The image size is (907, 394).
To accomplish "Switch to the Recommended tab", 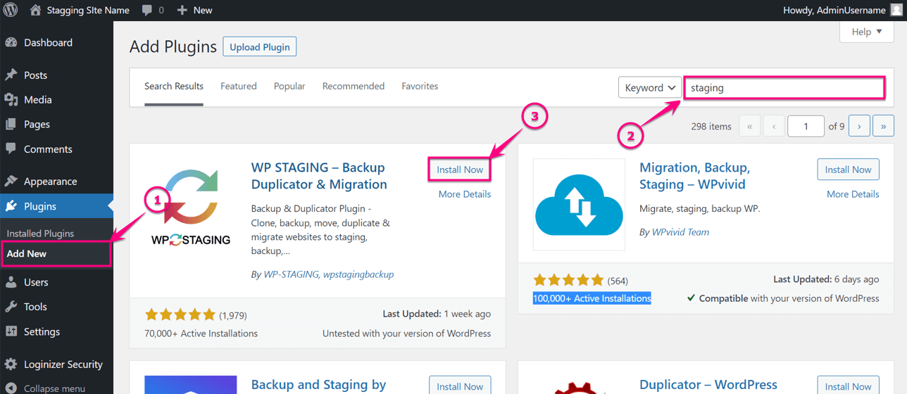I will point(354,86).
